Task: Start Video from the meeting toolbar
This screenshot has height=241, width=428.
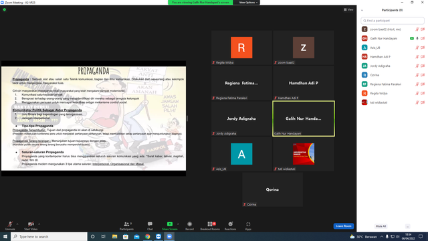Action: (x=31, y=226)
